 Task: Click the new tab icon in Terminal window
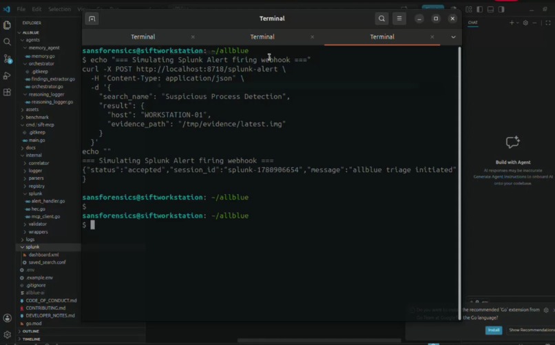[x=92, y=19]
